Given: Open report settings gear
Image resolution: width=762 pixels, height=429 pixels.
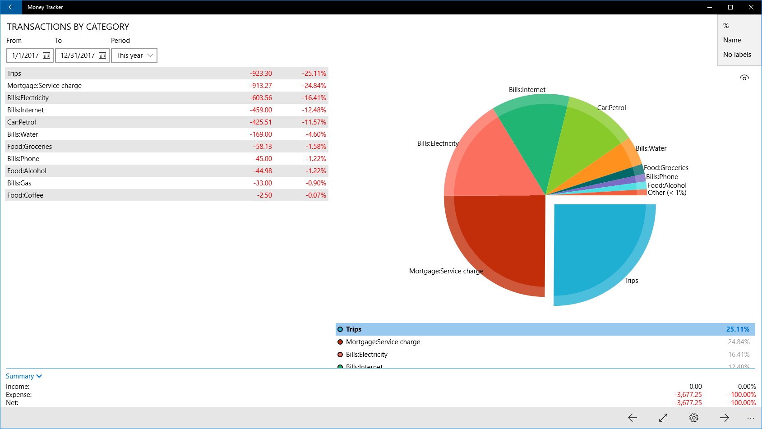Looking at the screenshot, I should [x=694, y=418].
